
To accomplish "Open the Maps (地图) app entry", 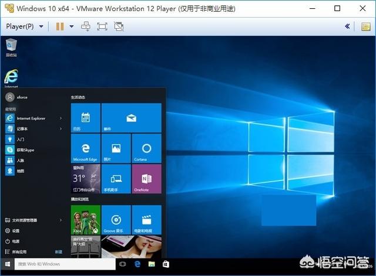I will click(x=33, y=171).
